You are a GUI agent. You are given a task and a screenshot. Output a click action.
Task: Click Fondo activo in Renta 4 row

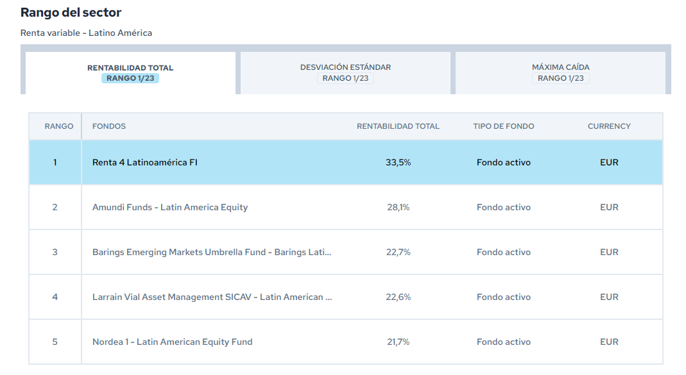[504, 162]
